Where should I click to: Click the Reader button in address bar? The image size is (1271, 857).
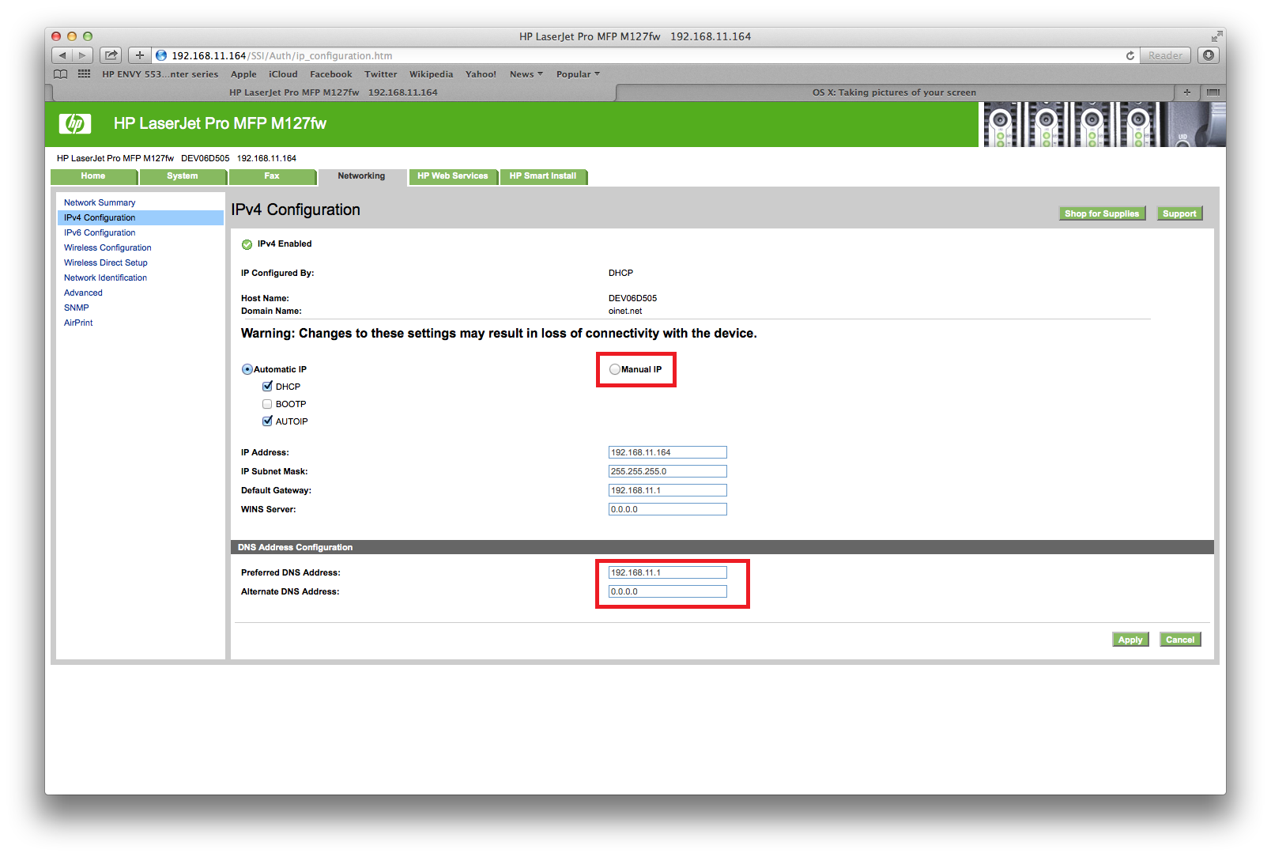[x=1165, y=55]
